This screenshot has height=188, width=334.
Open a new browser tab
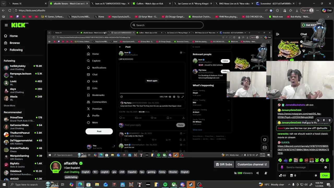[x=300, y=4]
